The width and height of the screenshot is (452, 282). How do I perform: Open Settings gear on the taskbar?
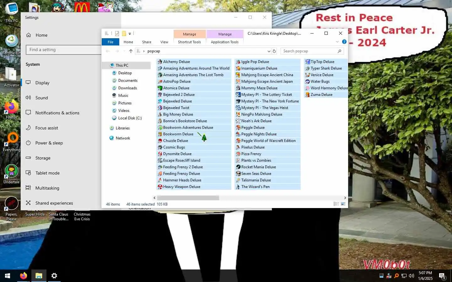(x=54, y=276)
